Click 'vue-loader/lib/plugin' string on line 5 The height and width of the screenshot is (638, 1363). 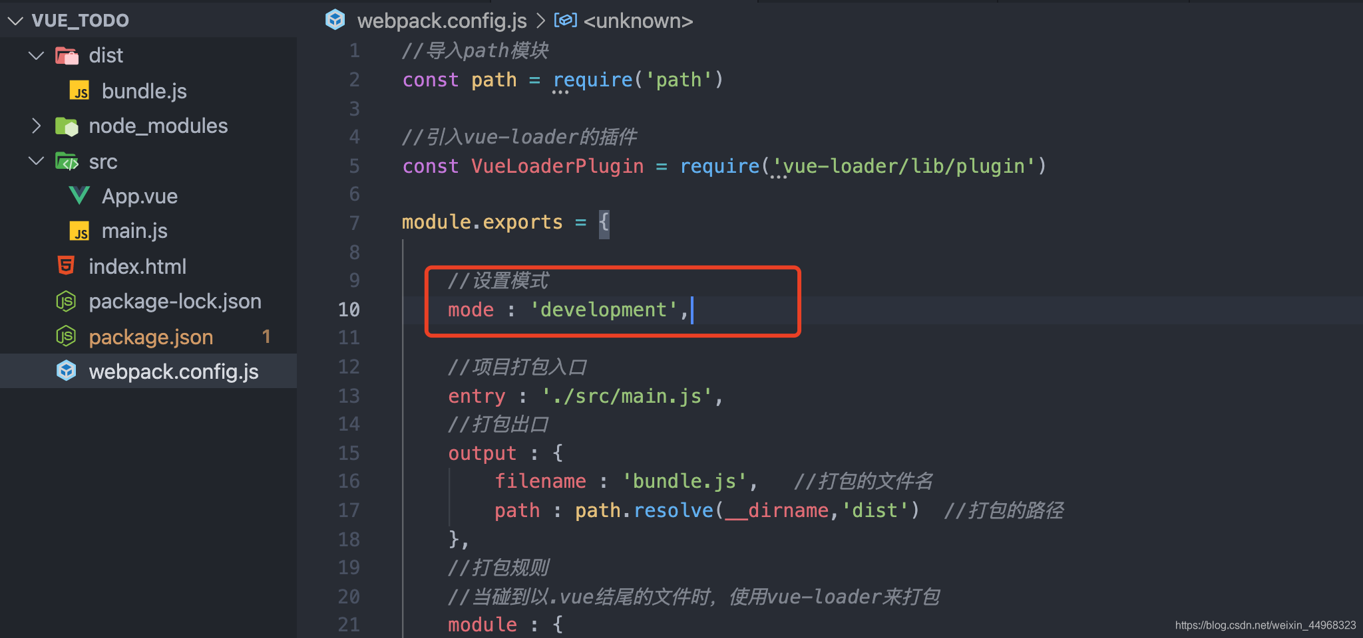pos(904,166)
